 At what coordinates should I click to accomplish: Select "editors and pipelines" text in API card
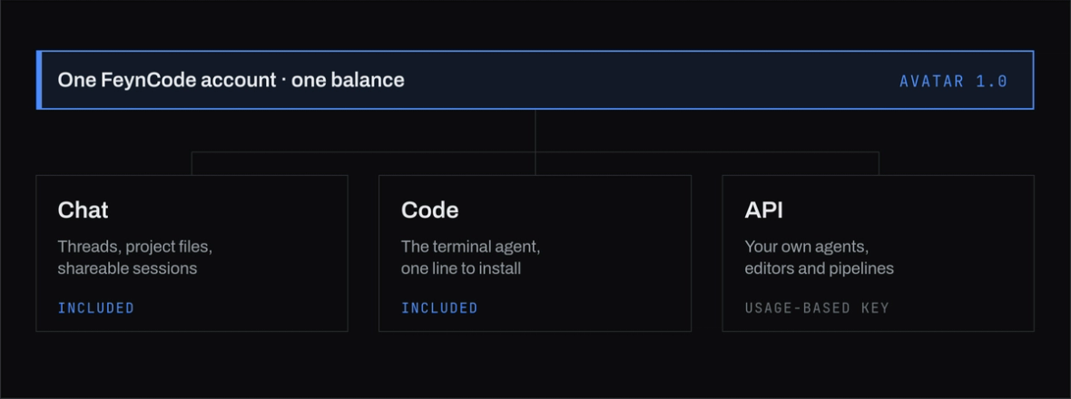819,268
